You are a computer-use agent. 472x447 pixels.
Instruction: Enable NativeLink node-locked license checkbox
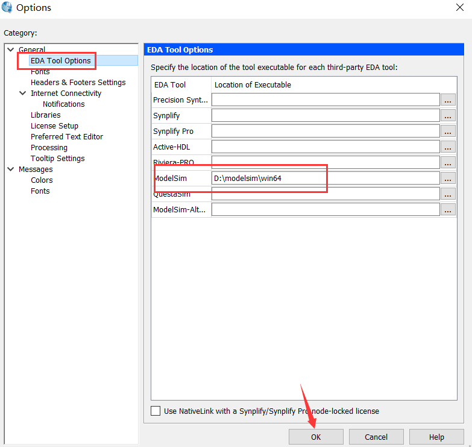156,411
